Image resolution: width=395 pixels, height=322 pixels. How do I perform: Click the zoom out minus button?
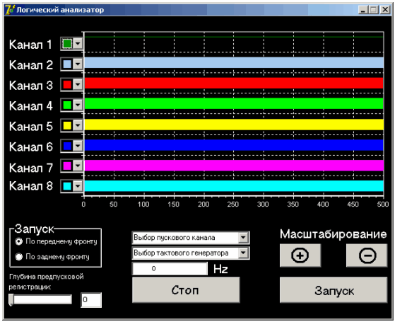click(x=367, y=255)
